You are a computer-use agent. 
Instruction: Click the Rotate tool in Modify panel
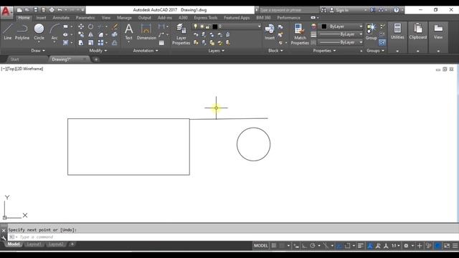coord(91,27)
